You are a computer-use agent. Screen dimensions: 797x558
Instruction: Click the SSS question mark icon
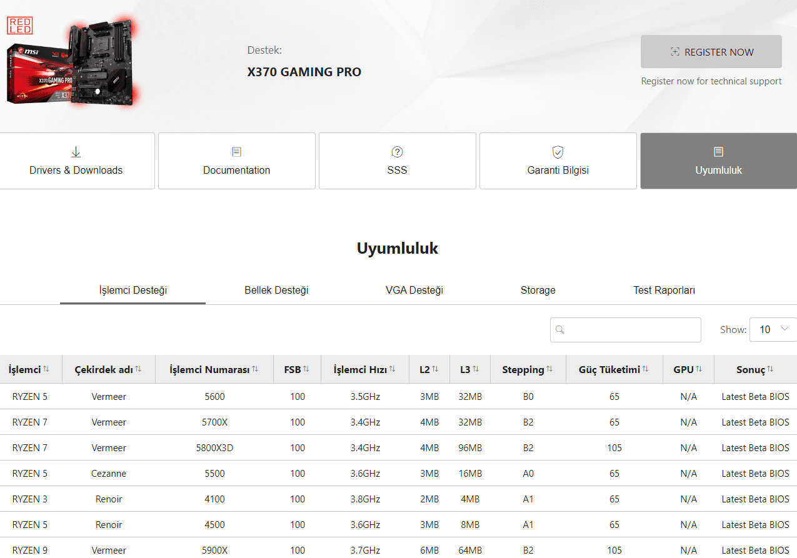pos(397,152)
